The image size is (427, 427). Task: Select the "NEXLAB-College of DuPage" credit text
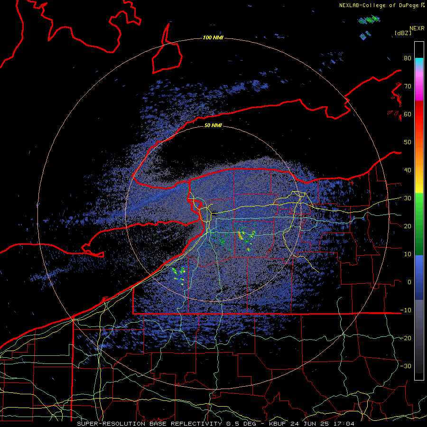[x=380, y=5]
